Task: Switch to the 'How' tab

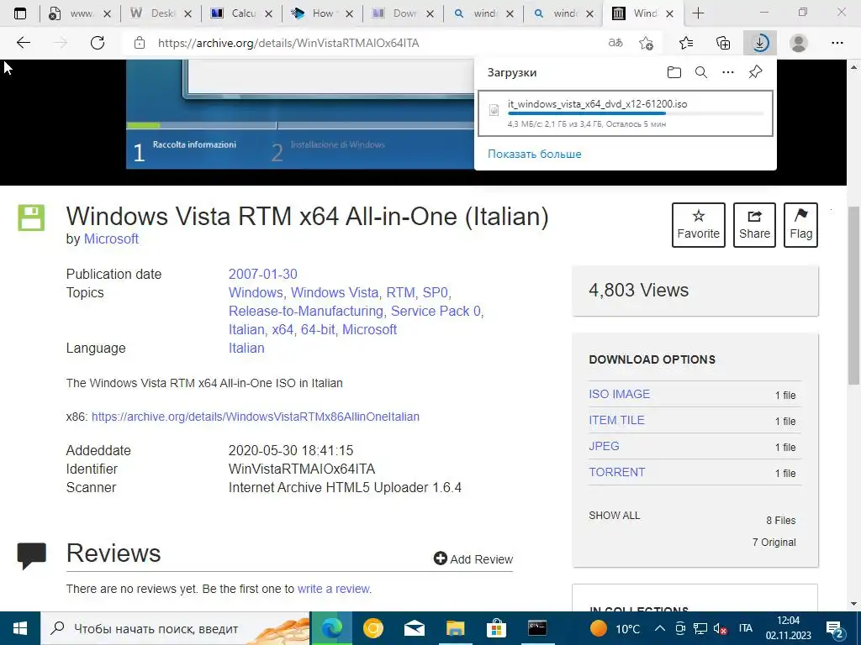Action: (x=320, y=13)
